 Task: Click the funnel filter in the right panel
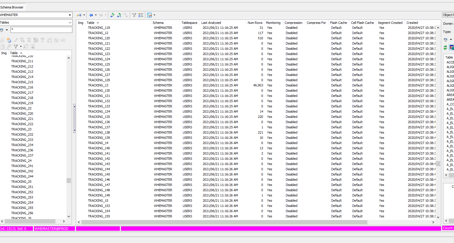click(x=446, y=40)
